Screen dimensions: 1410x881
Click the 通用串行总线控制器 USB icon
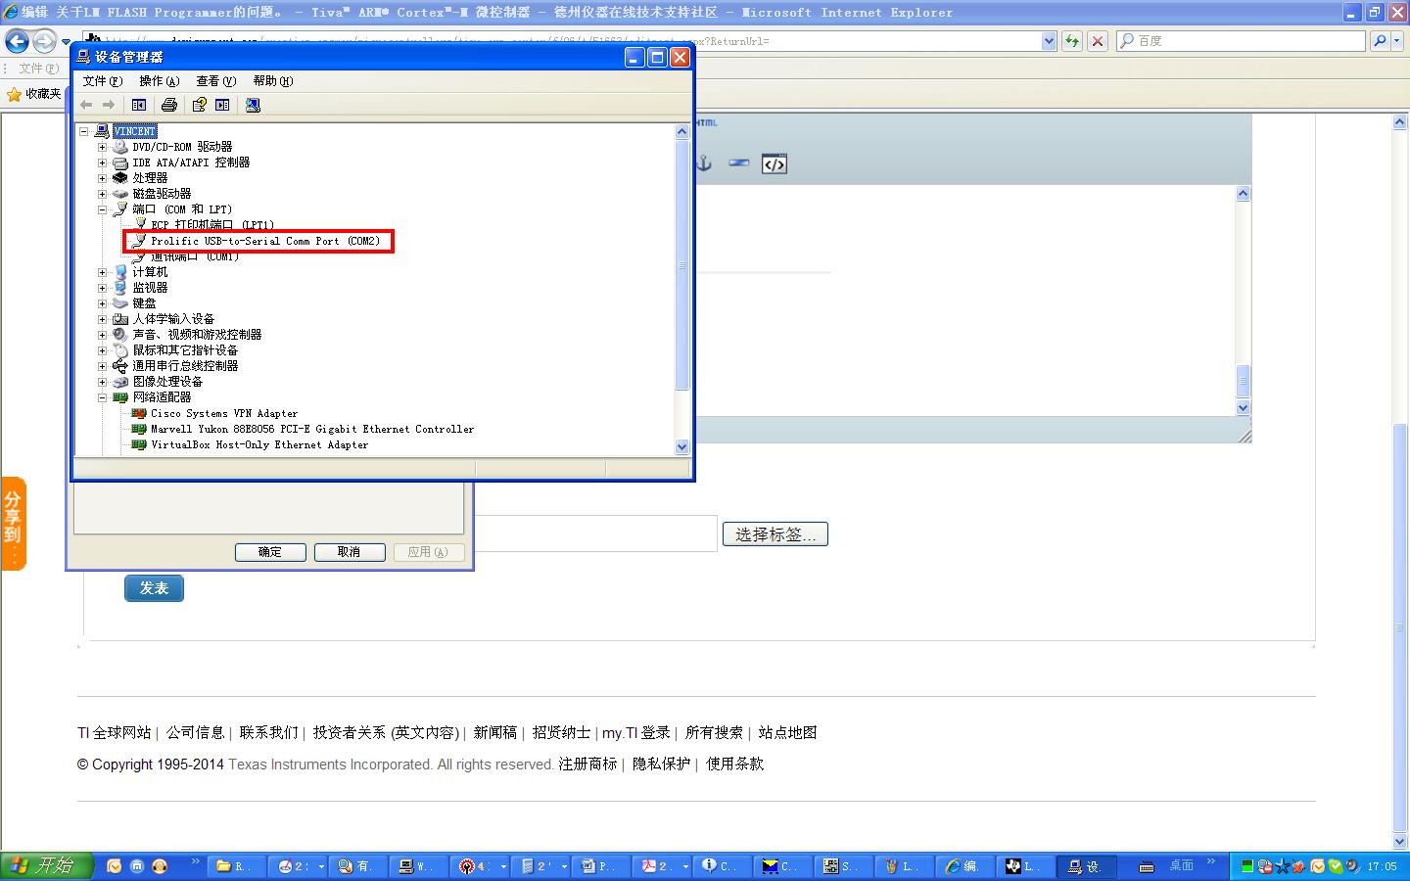coord(119,366)
